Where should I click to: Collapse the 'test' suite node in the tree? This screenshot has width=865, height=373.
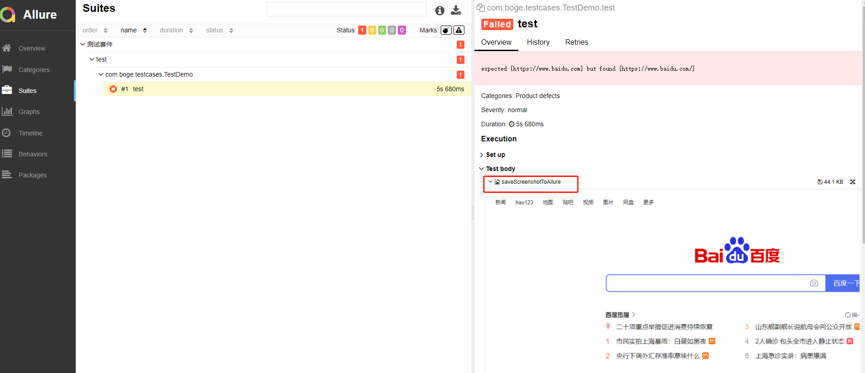(92, 59)
